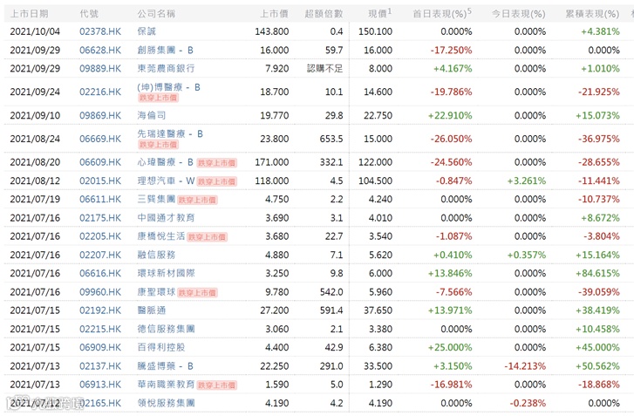
Task: Open stock code 02216.HK link
Action: [100, 92]
